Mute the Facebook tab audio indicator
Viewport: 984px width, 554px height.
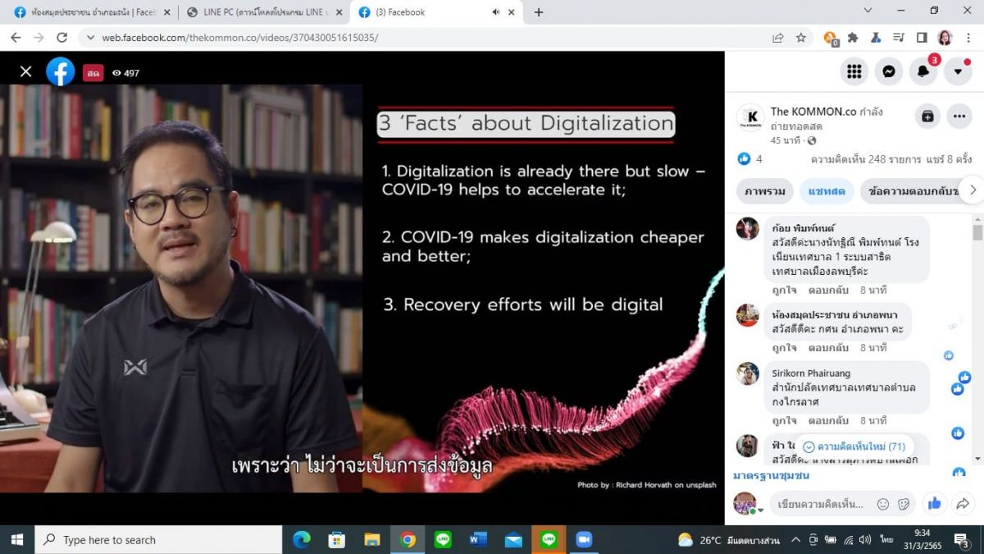(x=496, y=12)
